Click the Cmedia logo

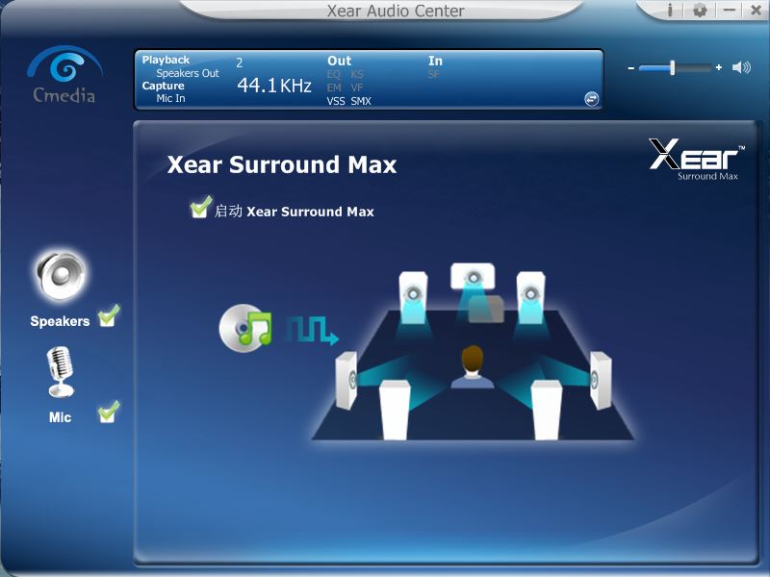pos(64,75)
